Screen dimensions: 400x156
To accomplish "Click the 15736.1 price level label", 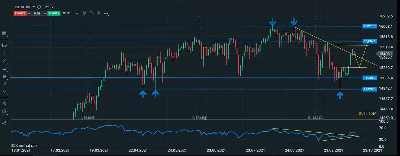I will [370, 41].
